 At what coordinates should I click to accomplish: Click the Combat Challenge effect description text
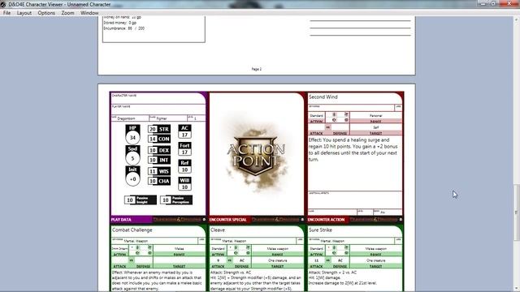pyautogui.click(x=157, y=281)
